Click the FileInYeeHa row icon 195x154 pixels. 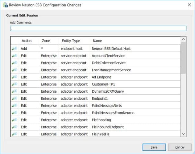coord(14,134)
